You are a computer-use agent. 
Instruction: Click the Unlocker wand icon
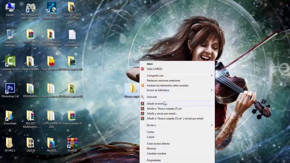click(142, 97)
